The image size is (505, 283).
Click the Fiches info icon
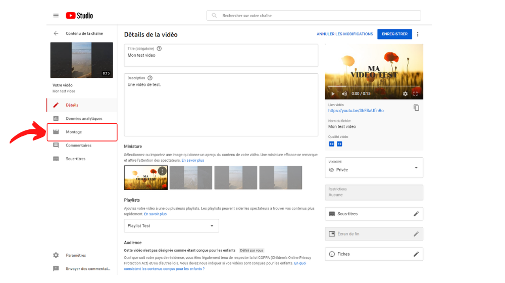[x=332, y=254]
